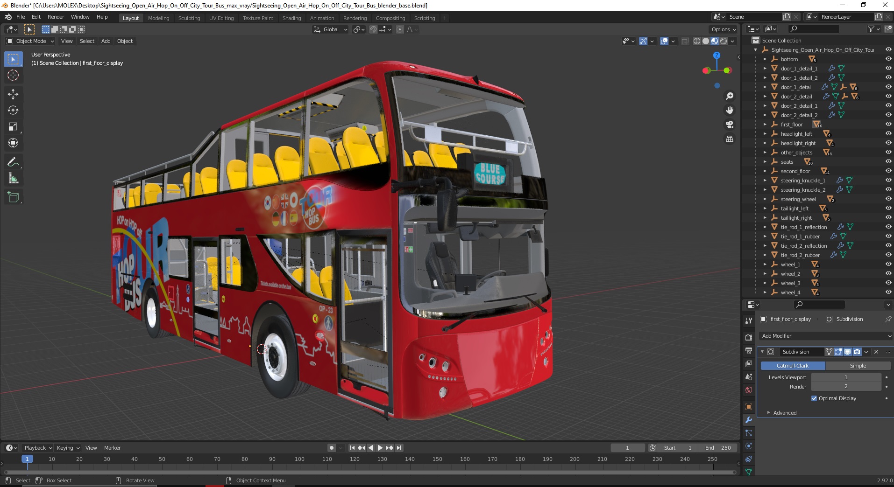This screenshot has width=894, height=487.
Task: Open Global transform orientation dropdown
Action: click(x=330, y=29)
